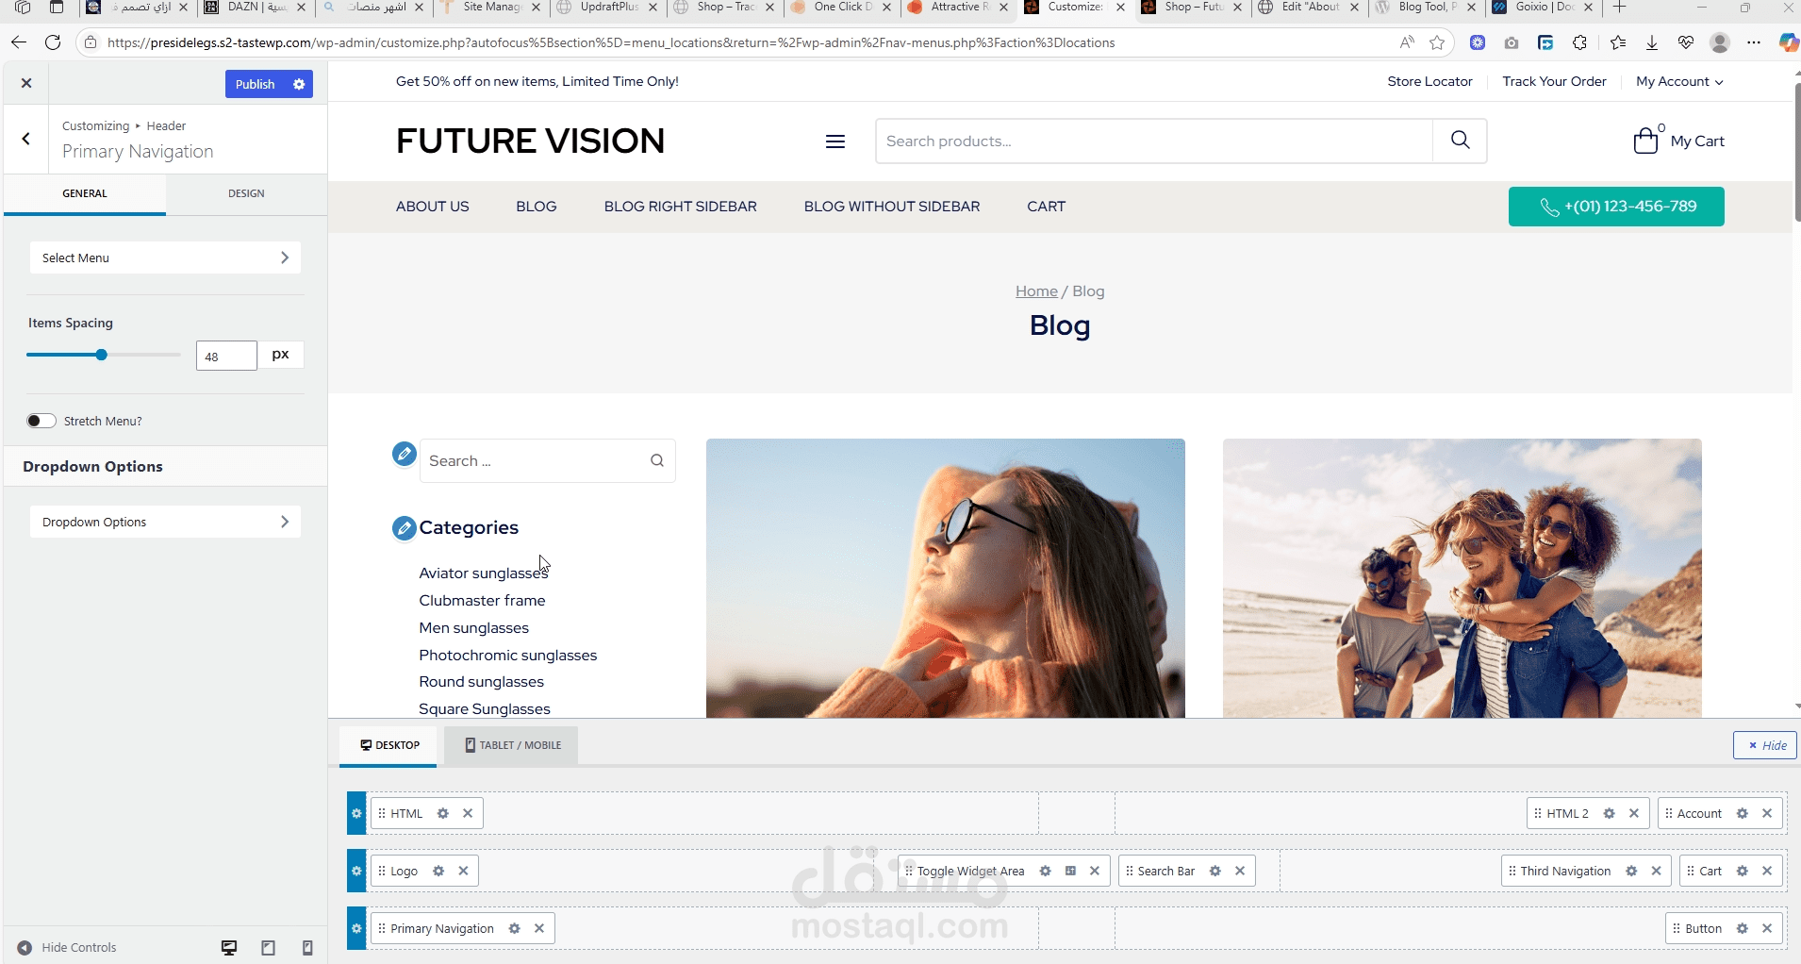1801x964 pixels.
Task: Open top header row settings gear
Action: (x=356, y=813)
